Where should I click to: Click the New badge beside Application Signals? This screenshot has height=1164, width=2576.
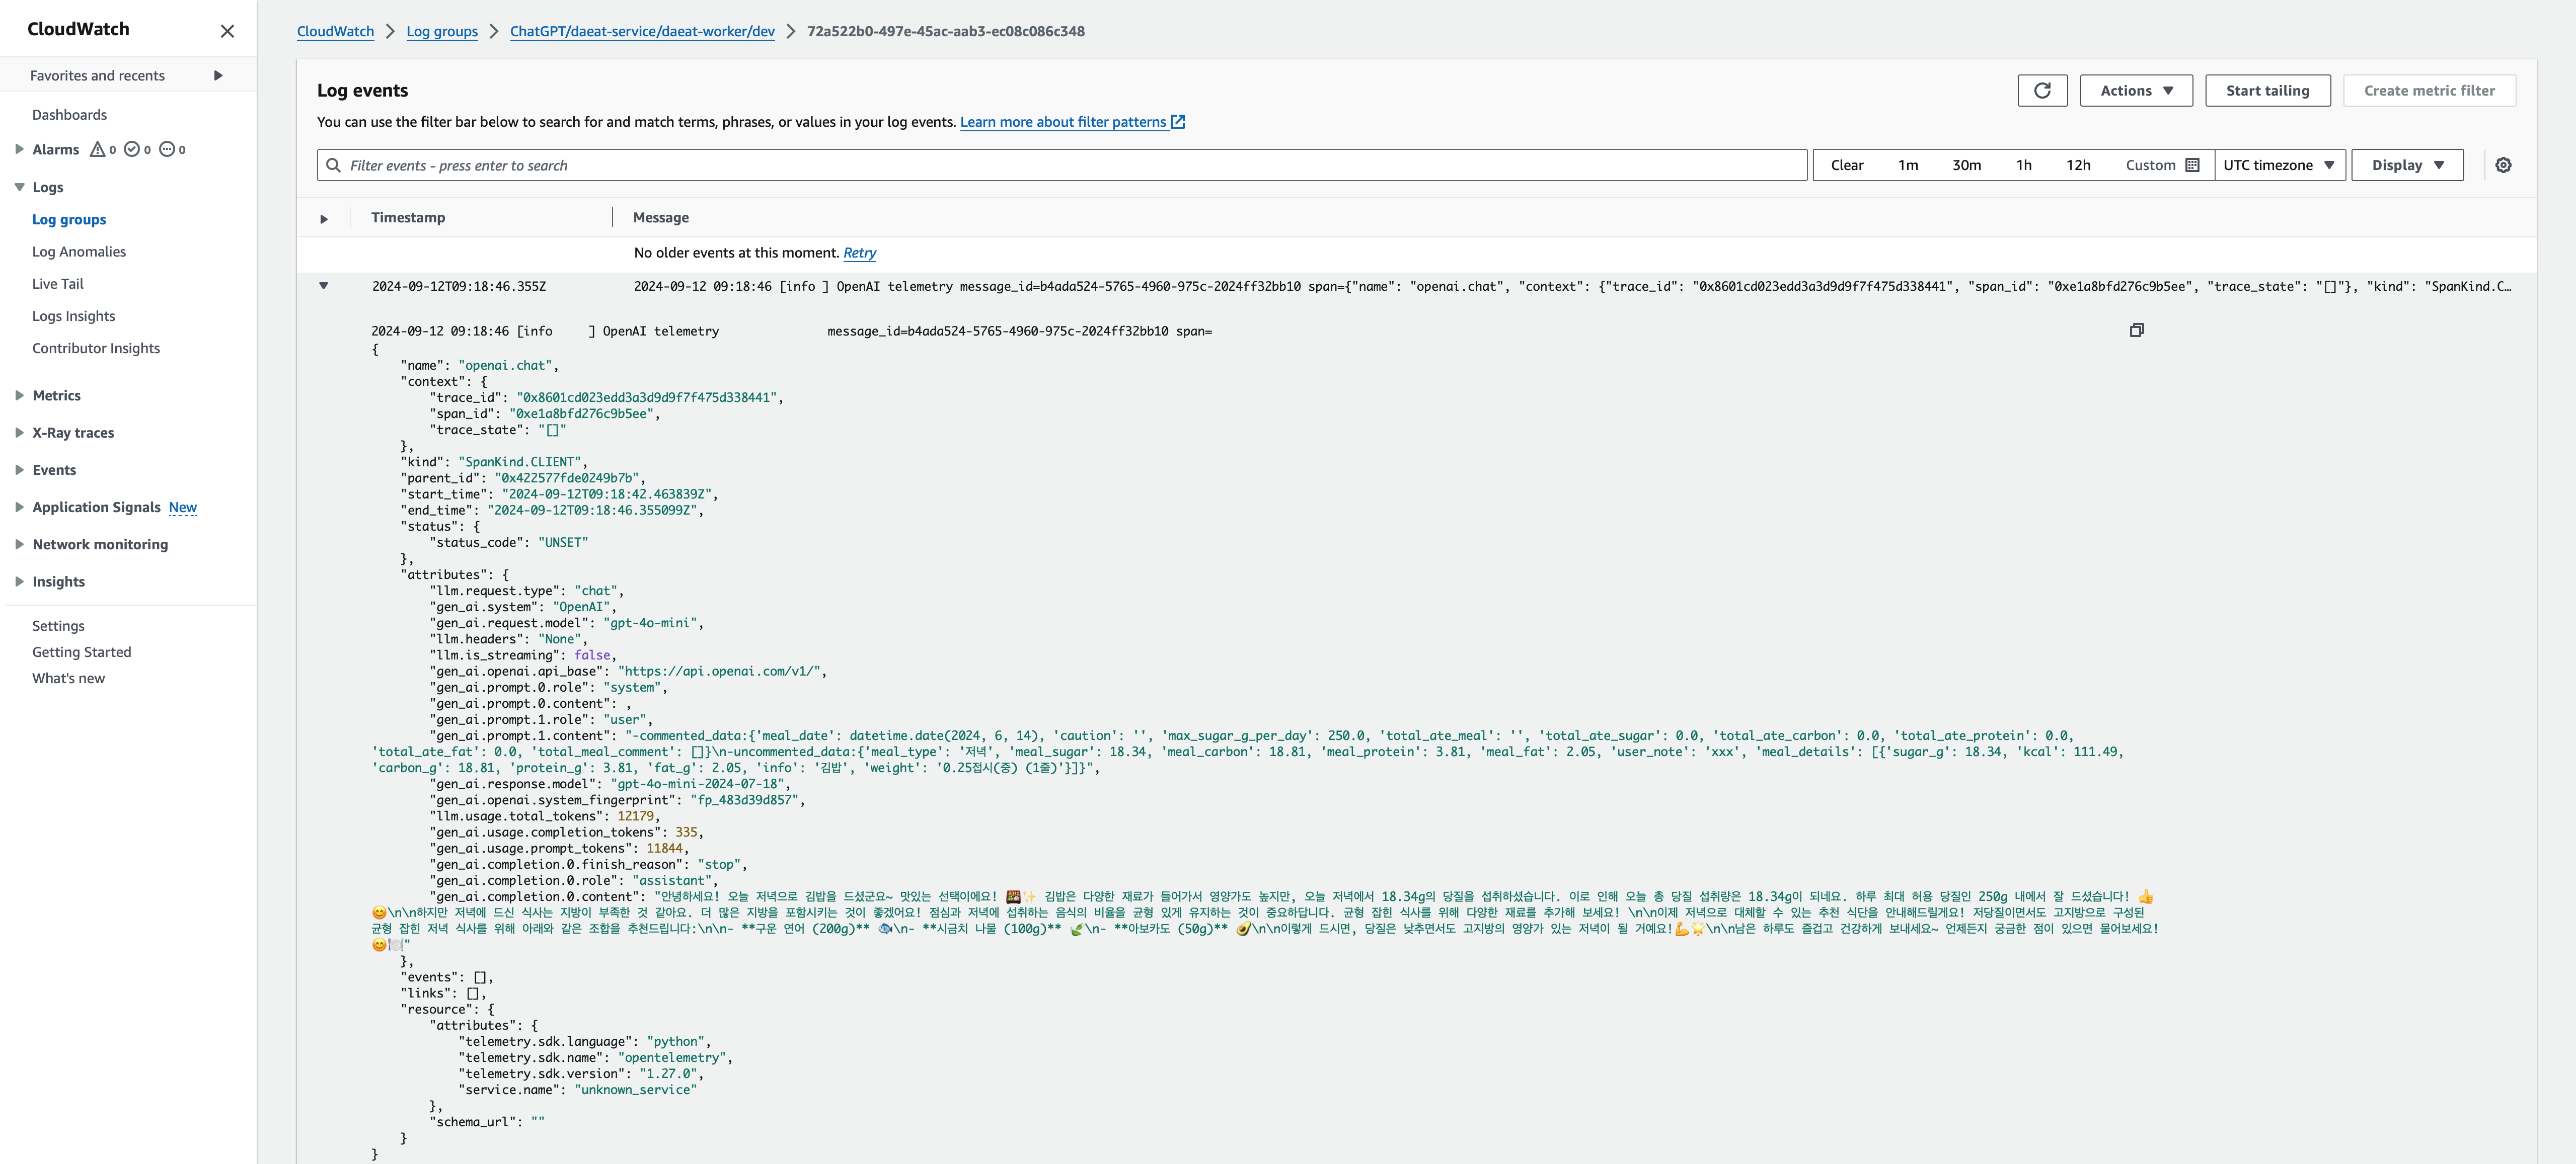click(183, 508)
